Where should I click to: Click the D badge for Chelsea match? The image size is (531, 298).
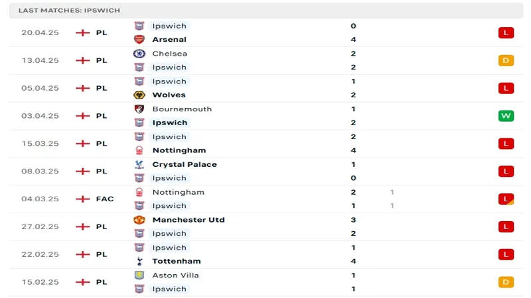pos(506,60)
